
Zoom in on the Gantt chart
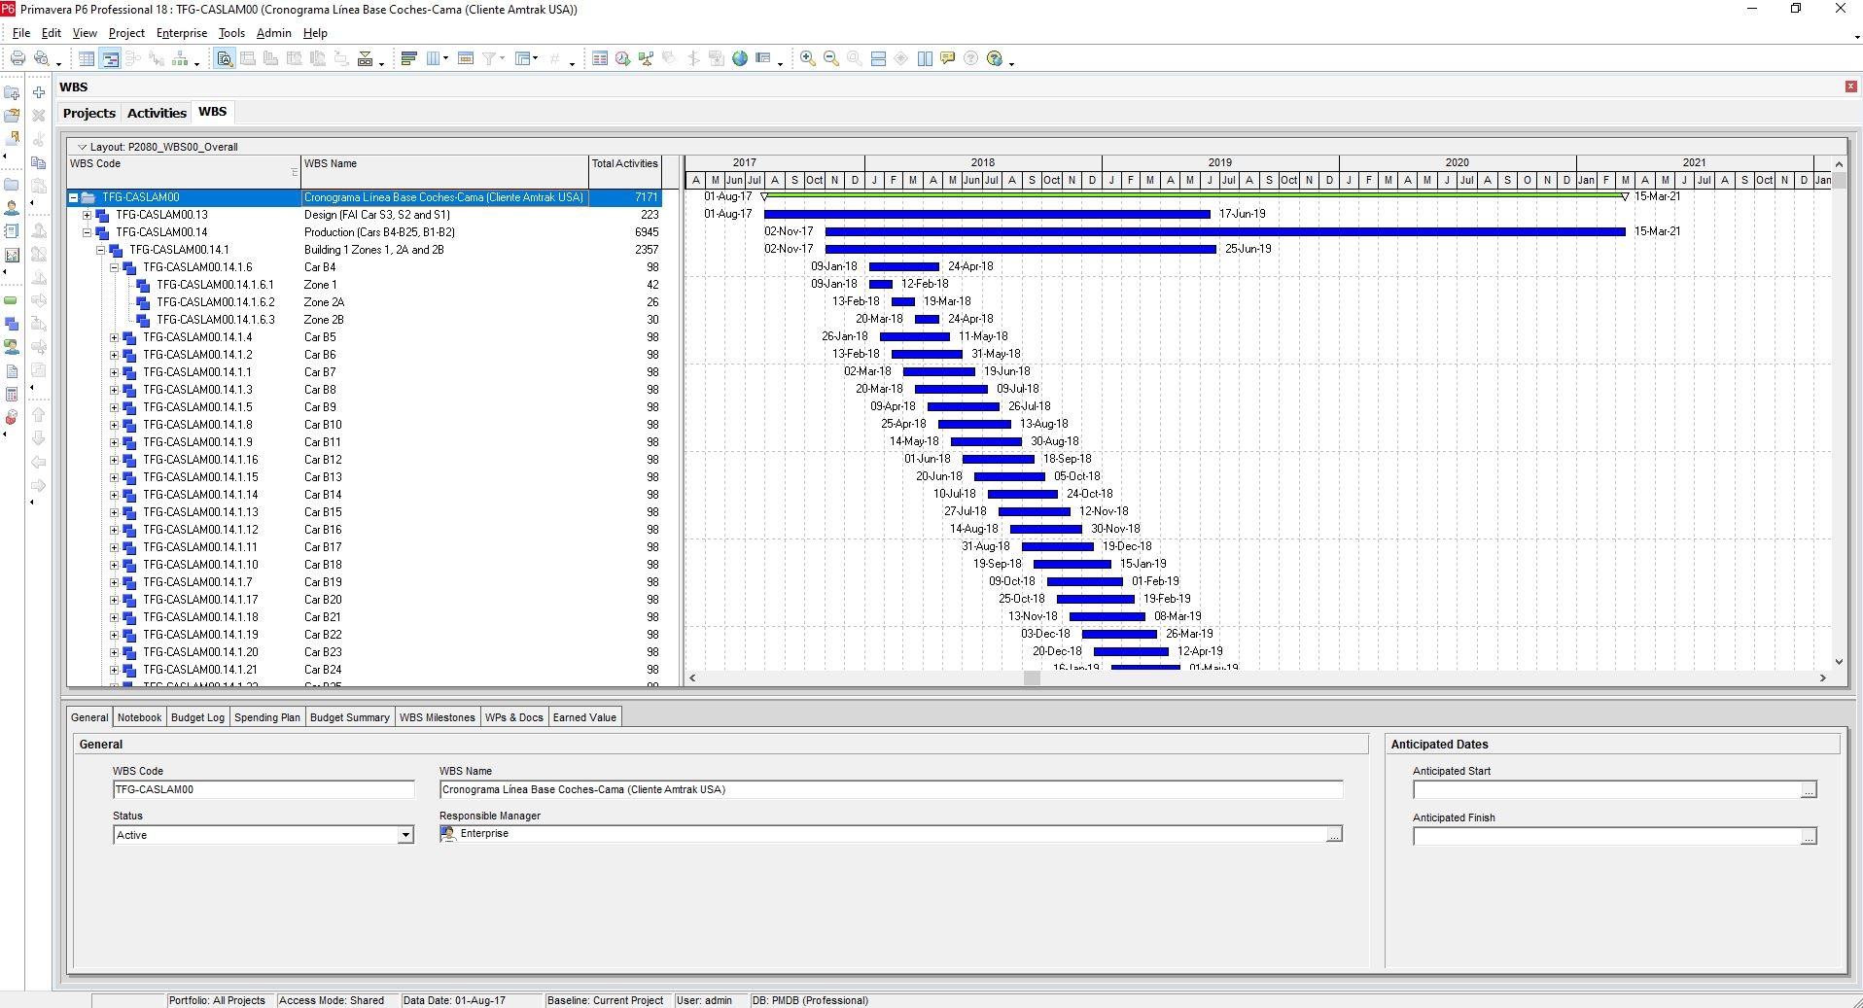[807, 58]
